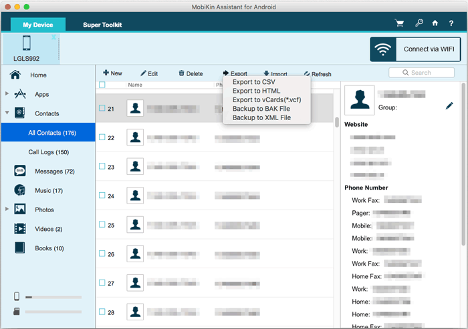Click the pencil edit icon beside Group
The height and width of the screenshot is (329, 468).
[x=449, y=106]
